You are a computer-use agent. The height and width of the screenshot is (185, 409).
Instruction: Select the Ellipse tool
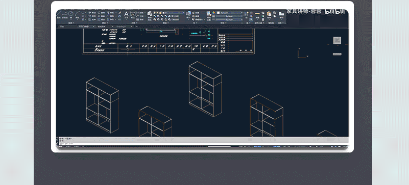(x=83, y=16)
